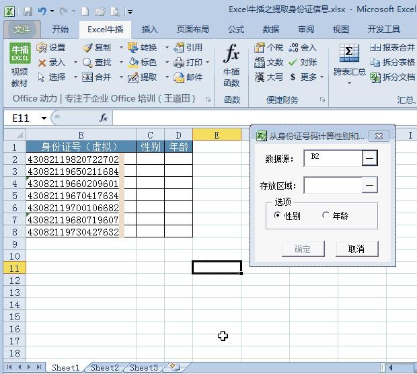Expand the 打印 dropdown arrow

point(208,63)
